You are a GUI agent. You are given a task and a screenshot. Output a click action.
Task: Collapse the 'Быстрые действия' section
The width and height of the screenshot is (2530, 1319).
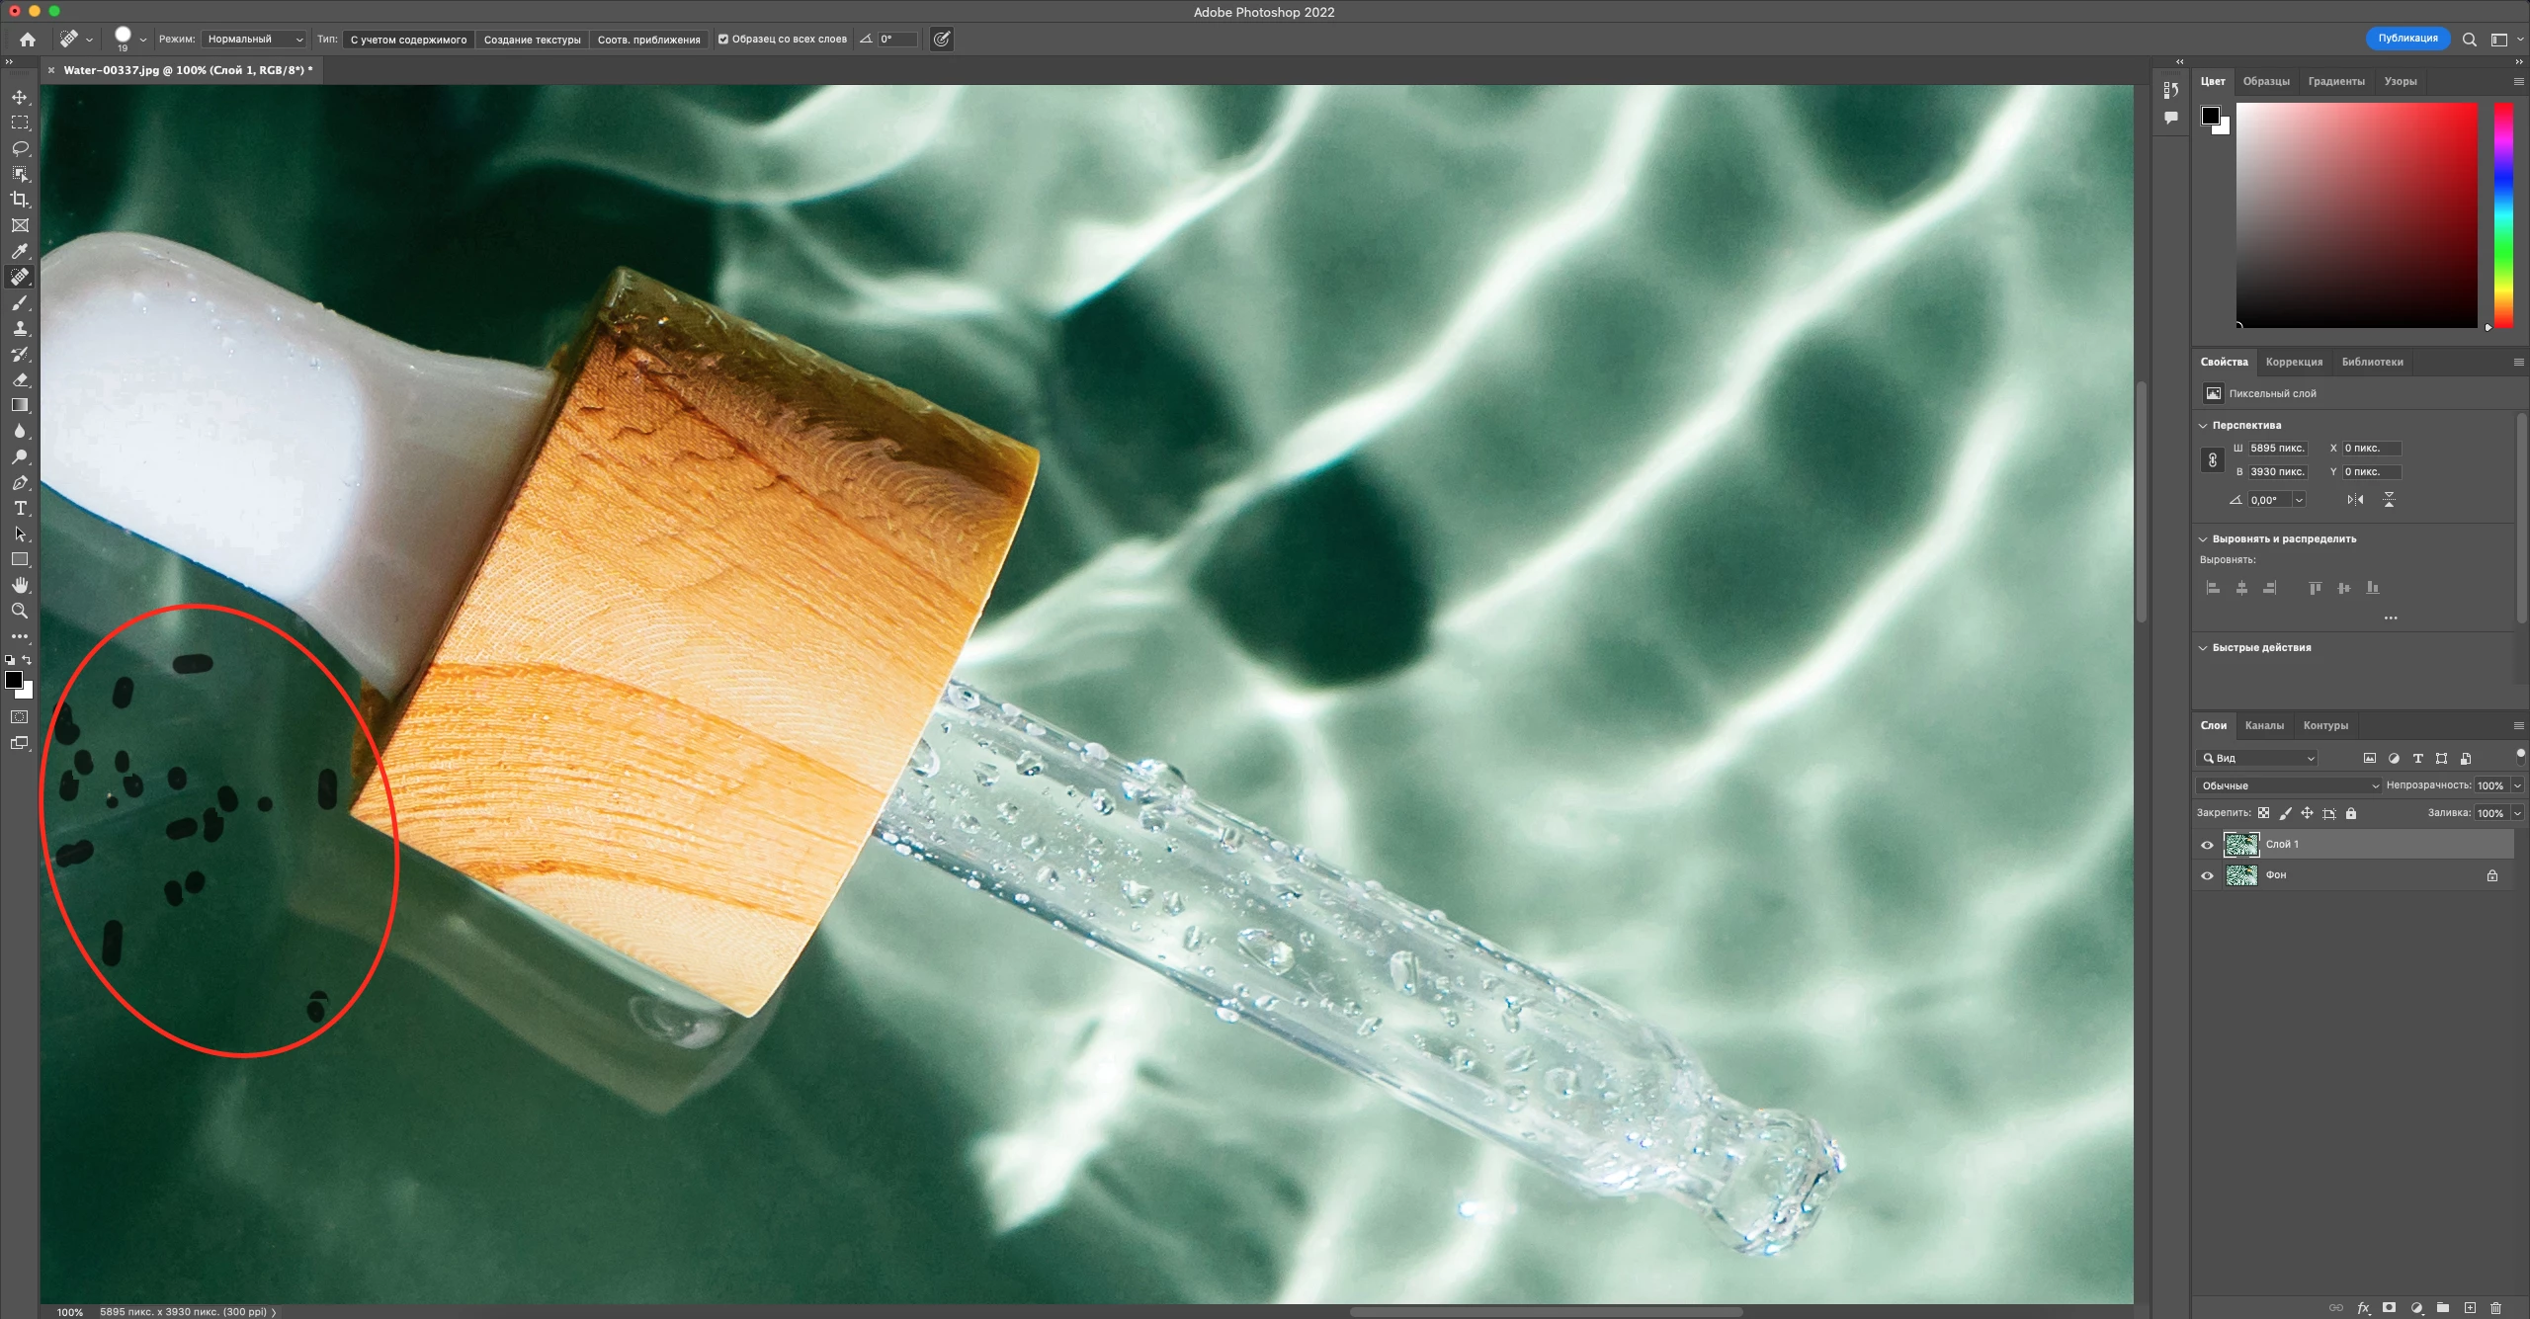coord(2203,648)
